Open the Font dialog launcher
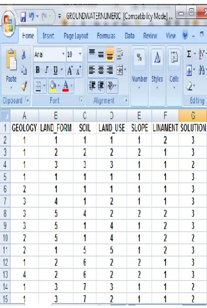 [x=81, y=100]
